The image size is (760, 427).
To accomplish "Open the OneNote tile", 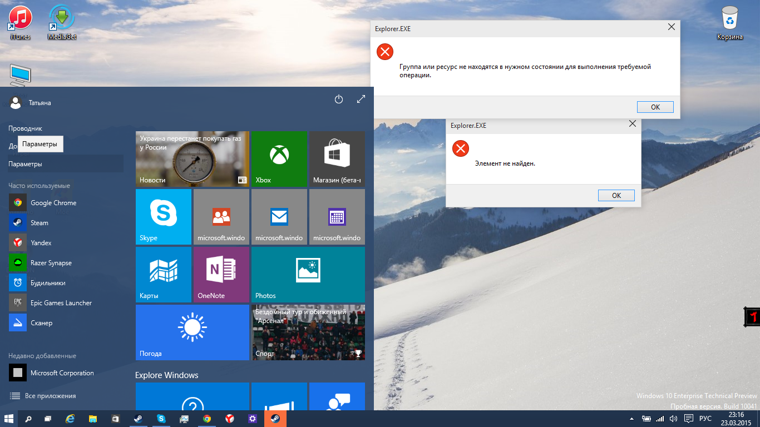I will click(221, 275).
